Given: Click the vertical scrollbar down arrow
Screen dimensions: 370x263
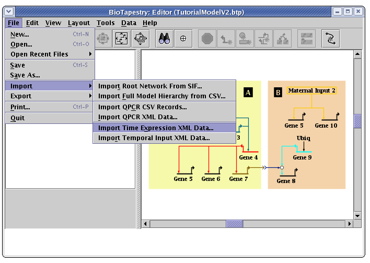Looking at the screenshot, I should pos(357,215).
